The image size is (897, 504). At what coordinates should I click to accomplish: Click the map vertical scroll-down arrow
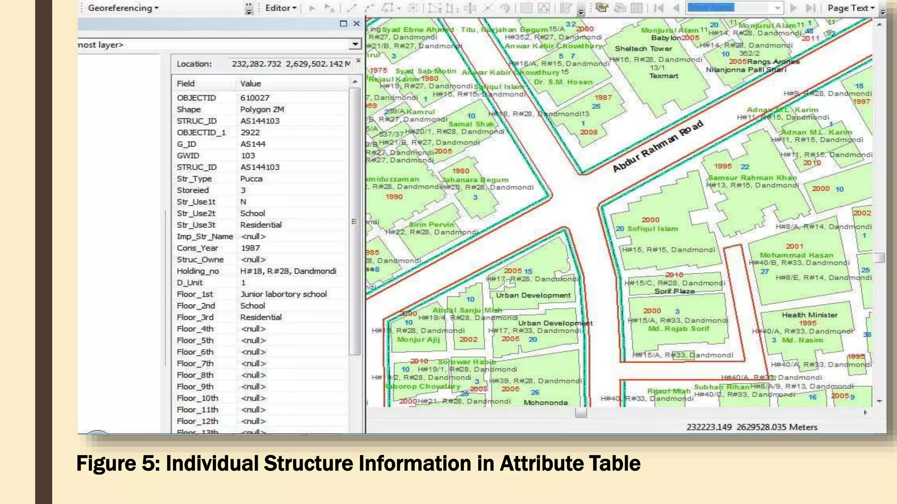tap(879, 401)
